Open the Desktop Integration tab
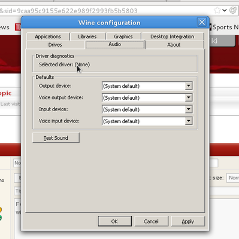Screen dimensions: 239x239 coord(173,36)
